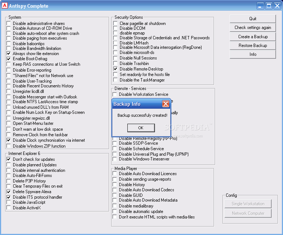Check Disable Windows ZIP function
Screen dimensions: 283x235
point(8,146)
